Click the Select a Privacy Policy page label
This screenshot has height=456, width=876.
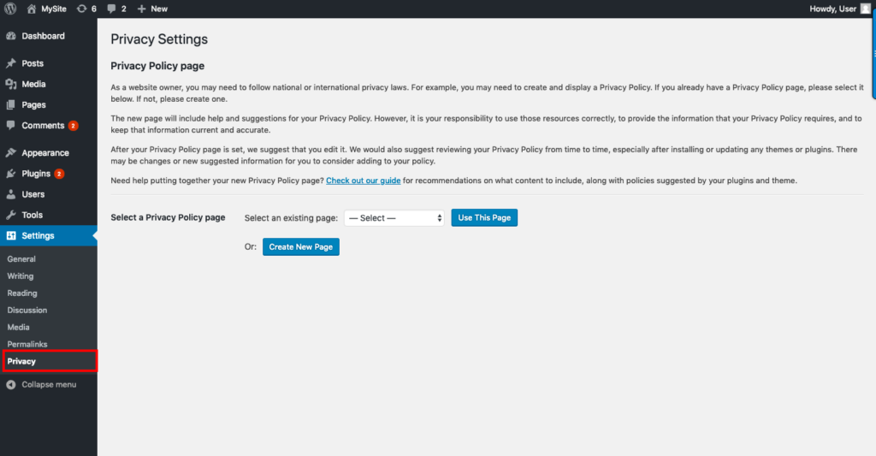(168, 217)
